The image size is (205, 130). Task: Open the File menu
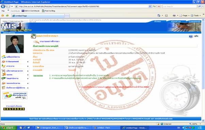(x=3, y=11)
